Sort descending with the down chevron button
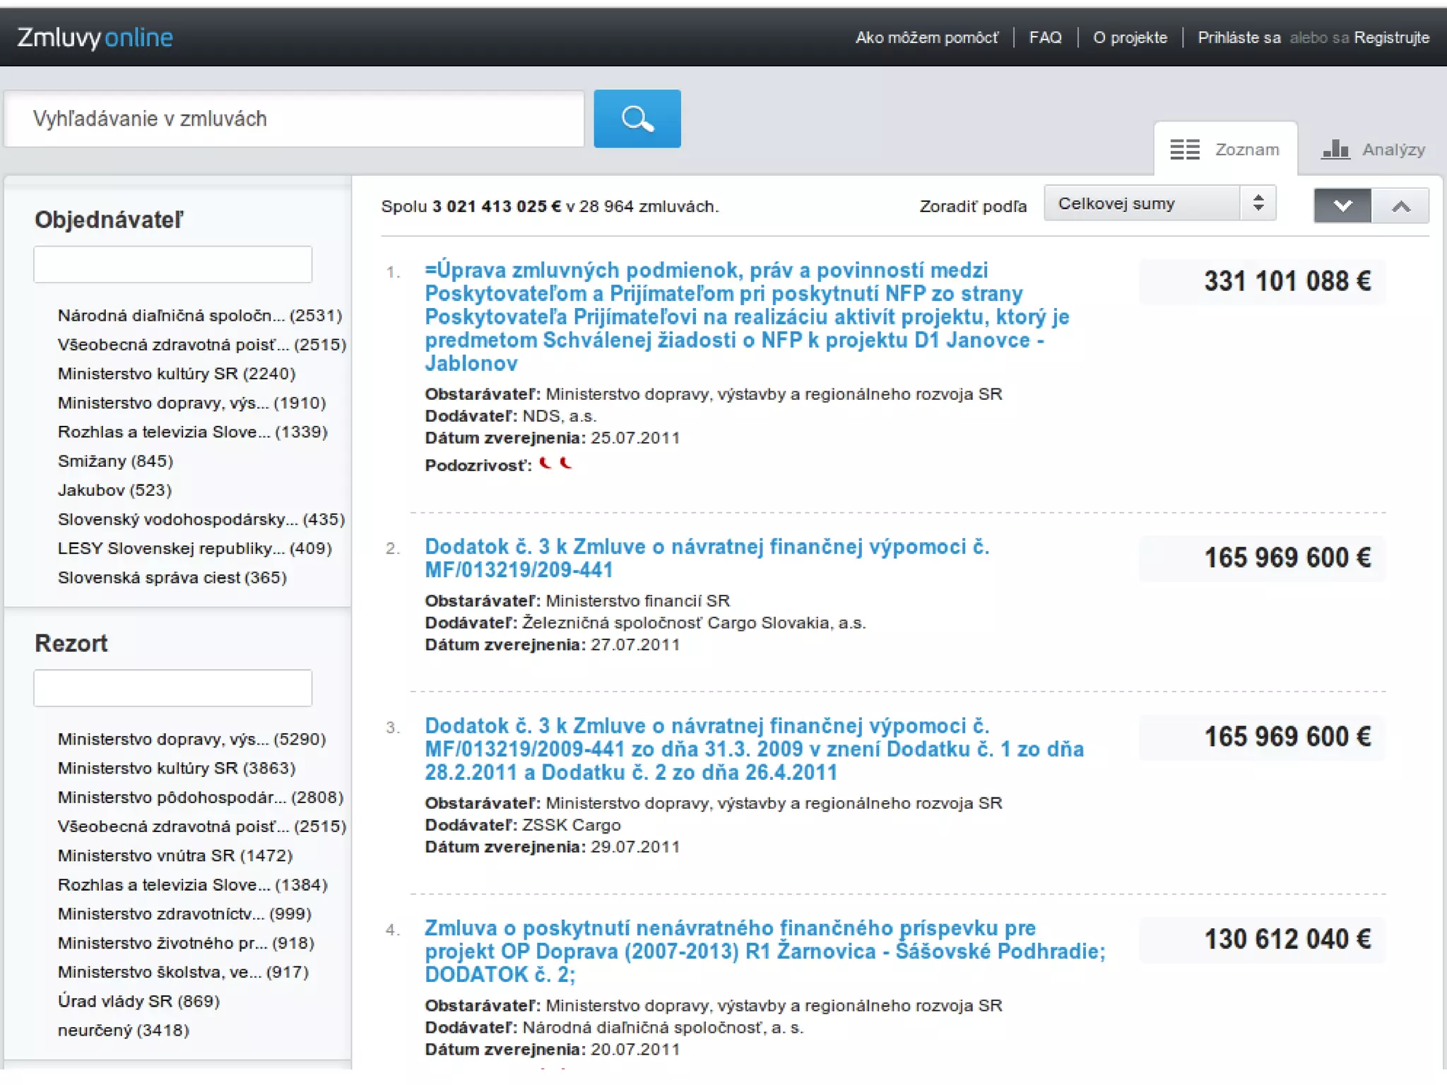1447x1085 pixels. 1342,206
